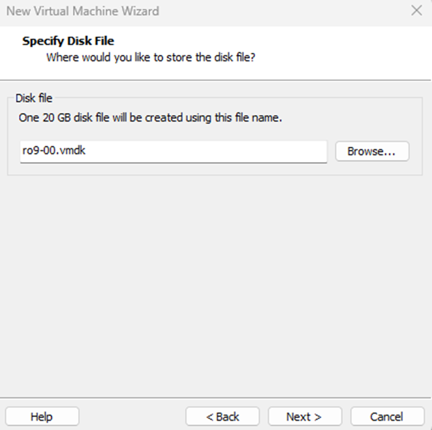Choose a different disk location via Browse
Screen dimensions: 432x430
pos(372,151)
